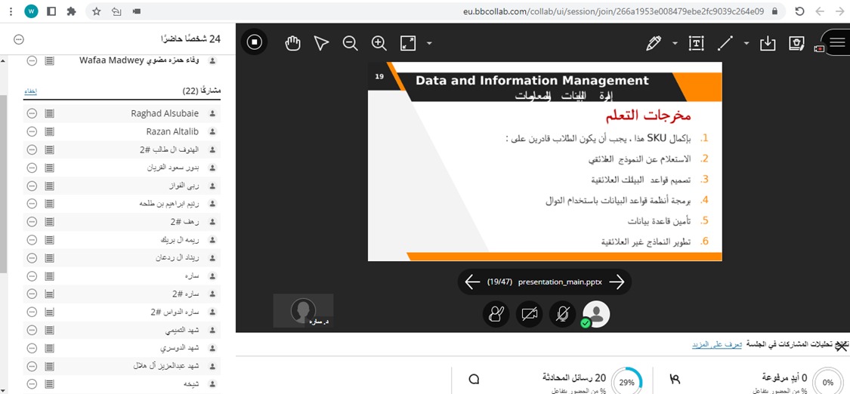Select the pencil drawing tool
850x394 pixels.
(x=654, y=43)
